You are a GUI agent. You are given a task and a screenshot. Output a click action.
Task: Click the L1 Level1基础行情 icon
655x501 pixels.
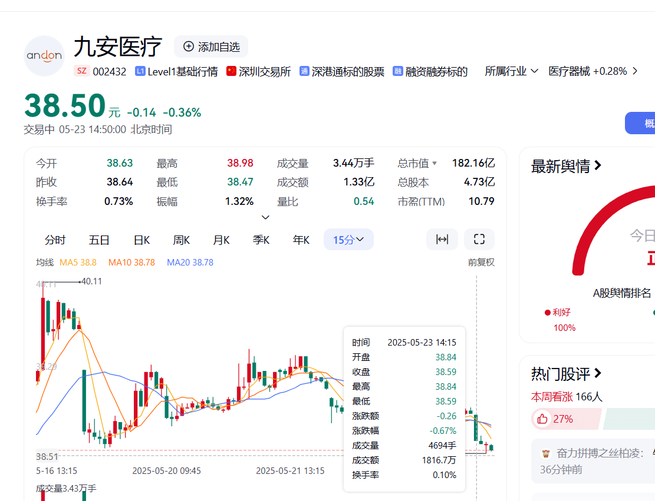140,71
